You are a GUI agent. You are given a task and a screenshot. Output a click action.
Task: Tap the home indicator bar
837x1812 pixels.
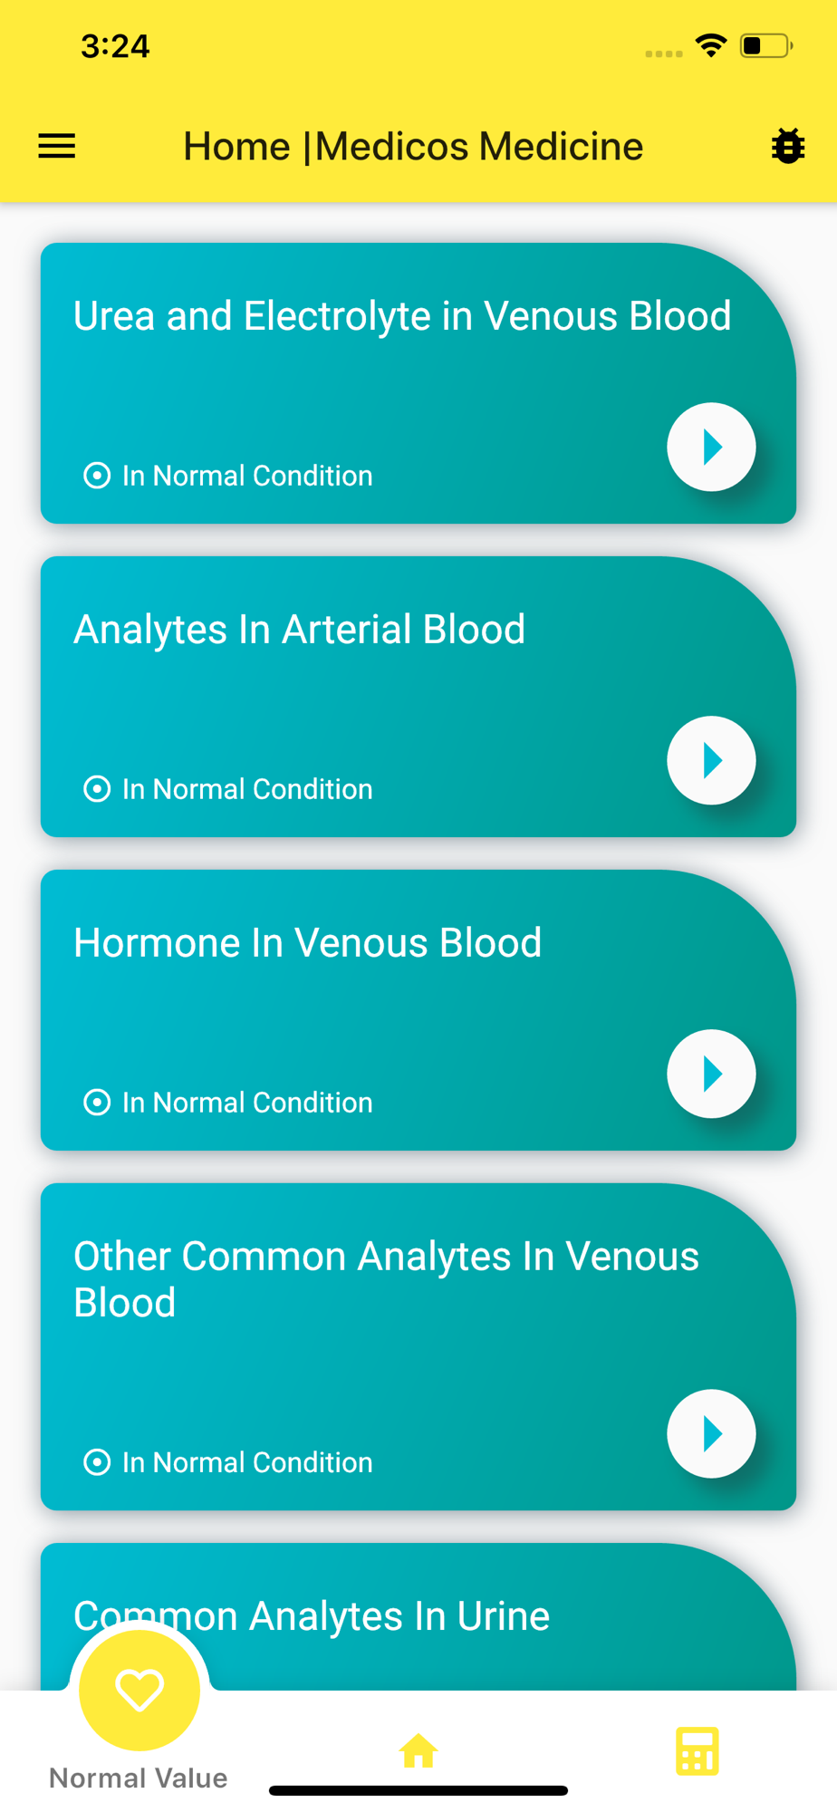[x=418, y=1790]
